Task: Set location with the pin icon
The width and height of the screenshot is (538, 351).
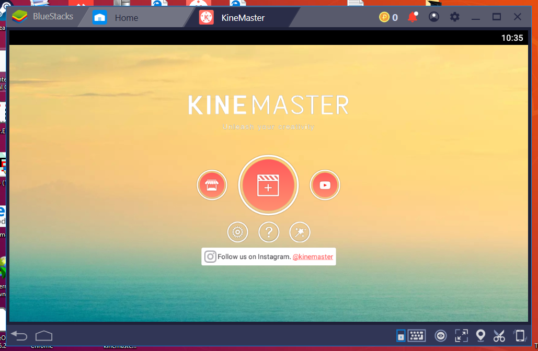Action: (x=480, y=336)
